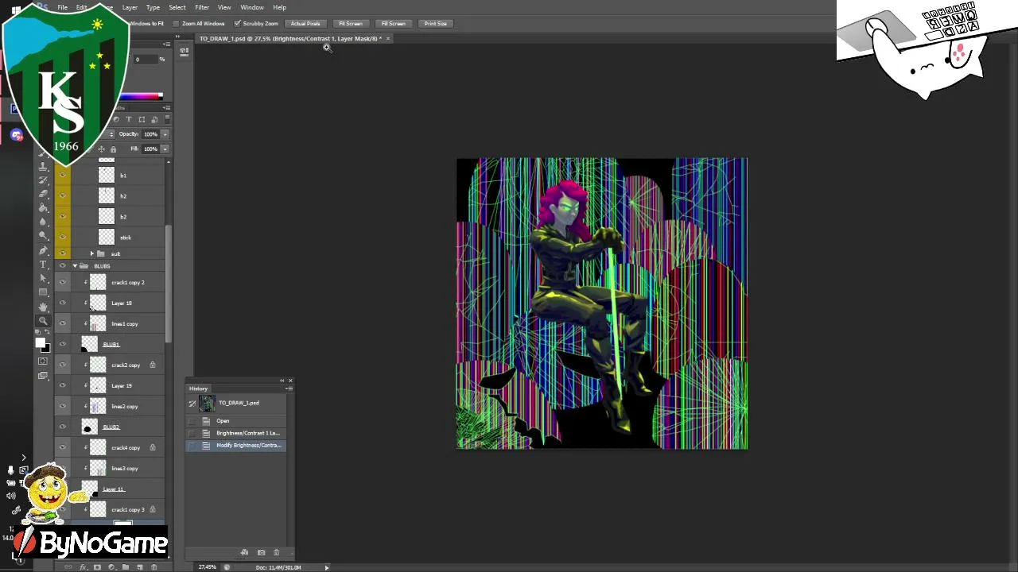Collapse the History panel with double arrows

coord(282,381)
